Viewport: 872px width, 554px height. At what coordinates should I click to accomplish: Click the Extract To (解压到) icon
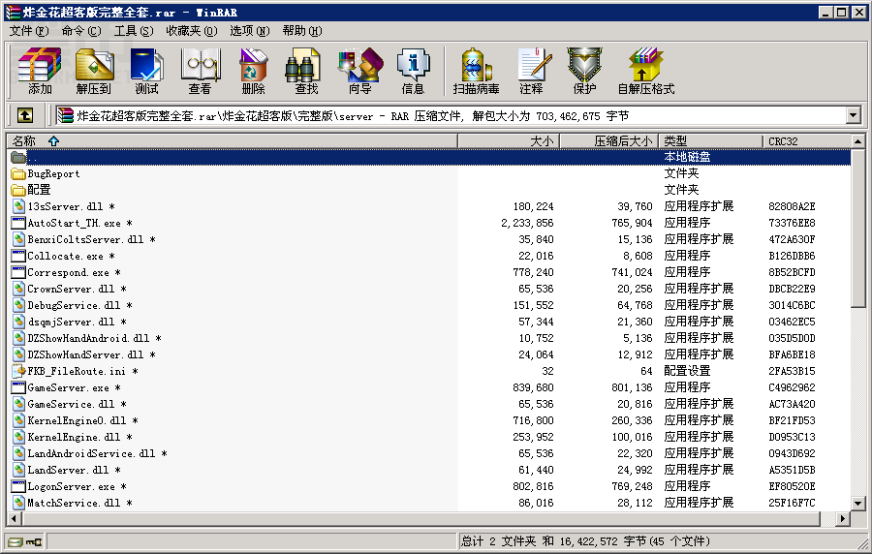[x=93, y=71]
